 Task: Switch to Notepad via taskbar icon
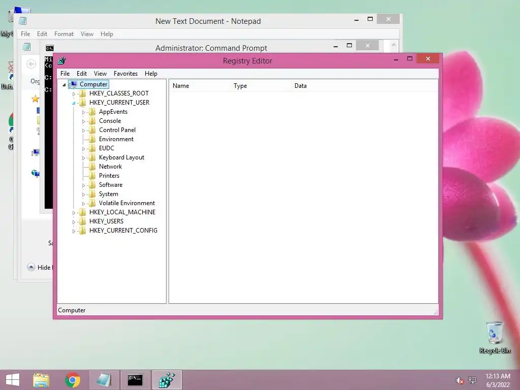(104, 380)
